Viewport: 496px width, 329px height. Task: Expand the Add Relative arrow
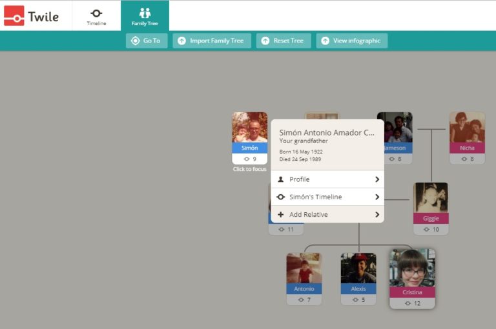(x=377, y=215)
